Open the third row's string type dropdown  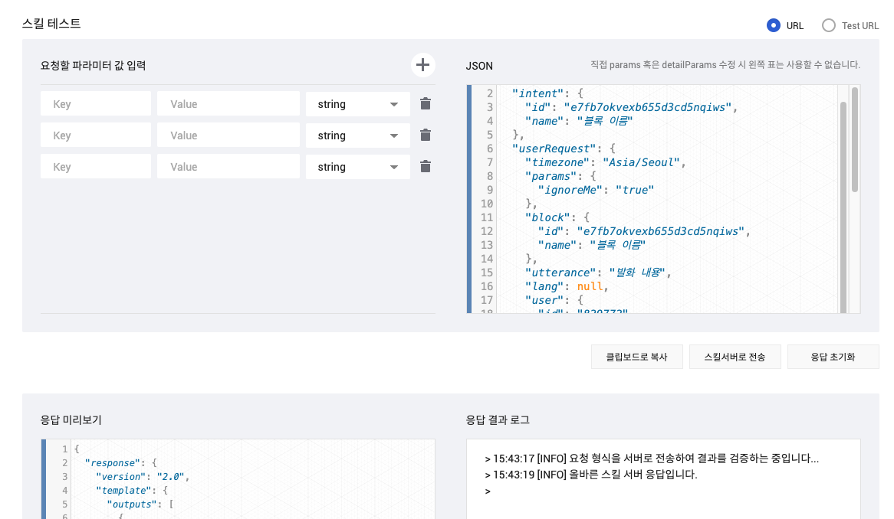[x=357, y=167]
